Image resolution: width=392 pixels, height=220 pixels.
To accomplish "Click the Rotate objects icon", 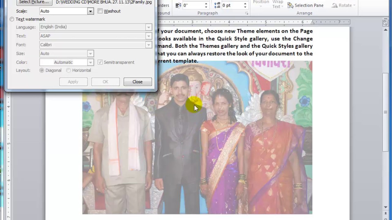I will point(335,5).
